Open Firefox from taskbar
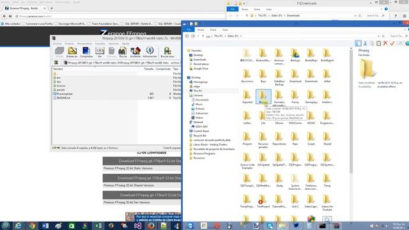The image size is (409, 230). pyautogui.click(x=151, y=226)
